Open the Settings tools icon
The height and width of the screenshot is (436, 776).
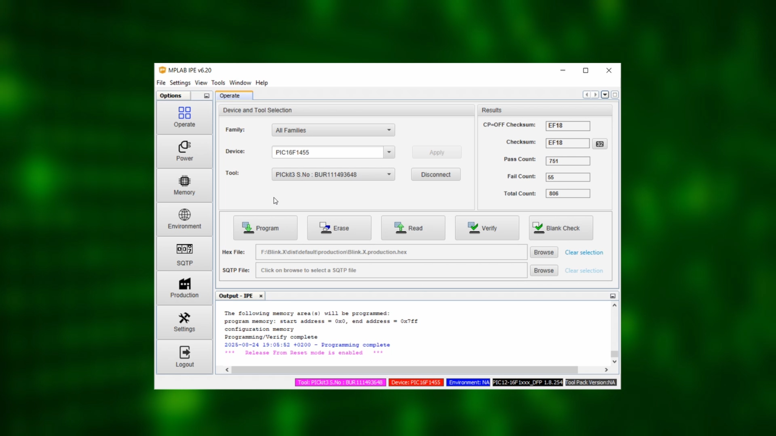tap(184, 322)
